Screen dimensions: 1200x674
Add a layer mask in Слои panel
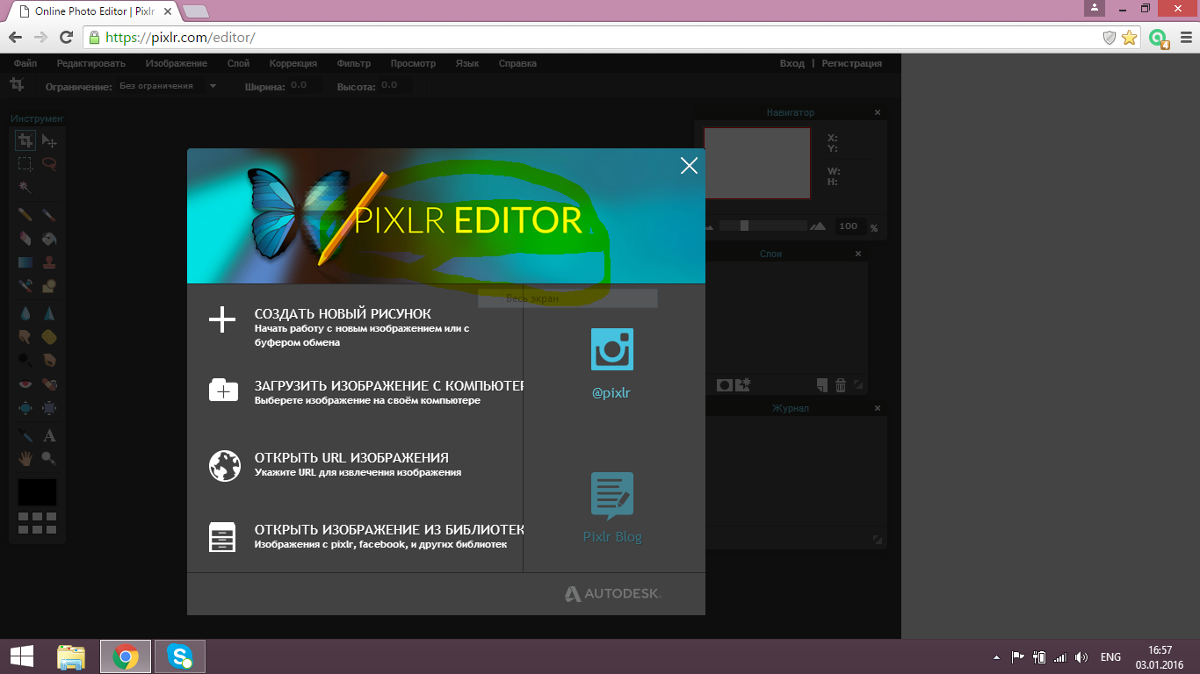point(725,384)
